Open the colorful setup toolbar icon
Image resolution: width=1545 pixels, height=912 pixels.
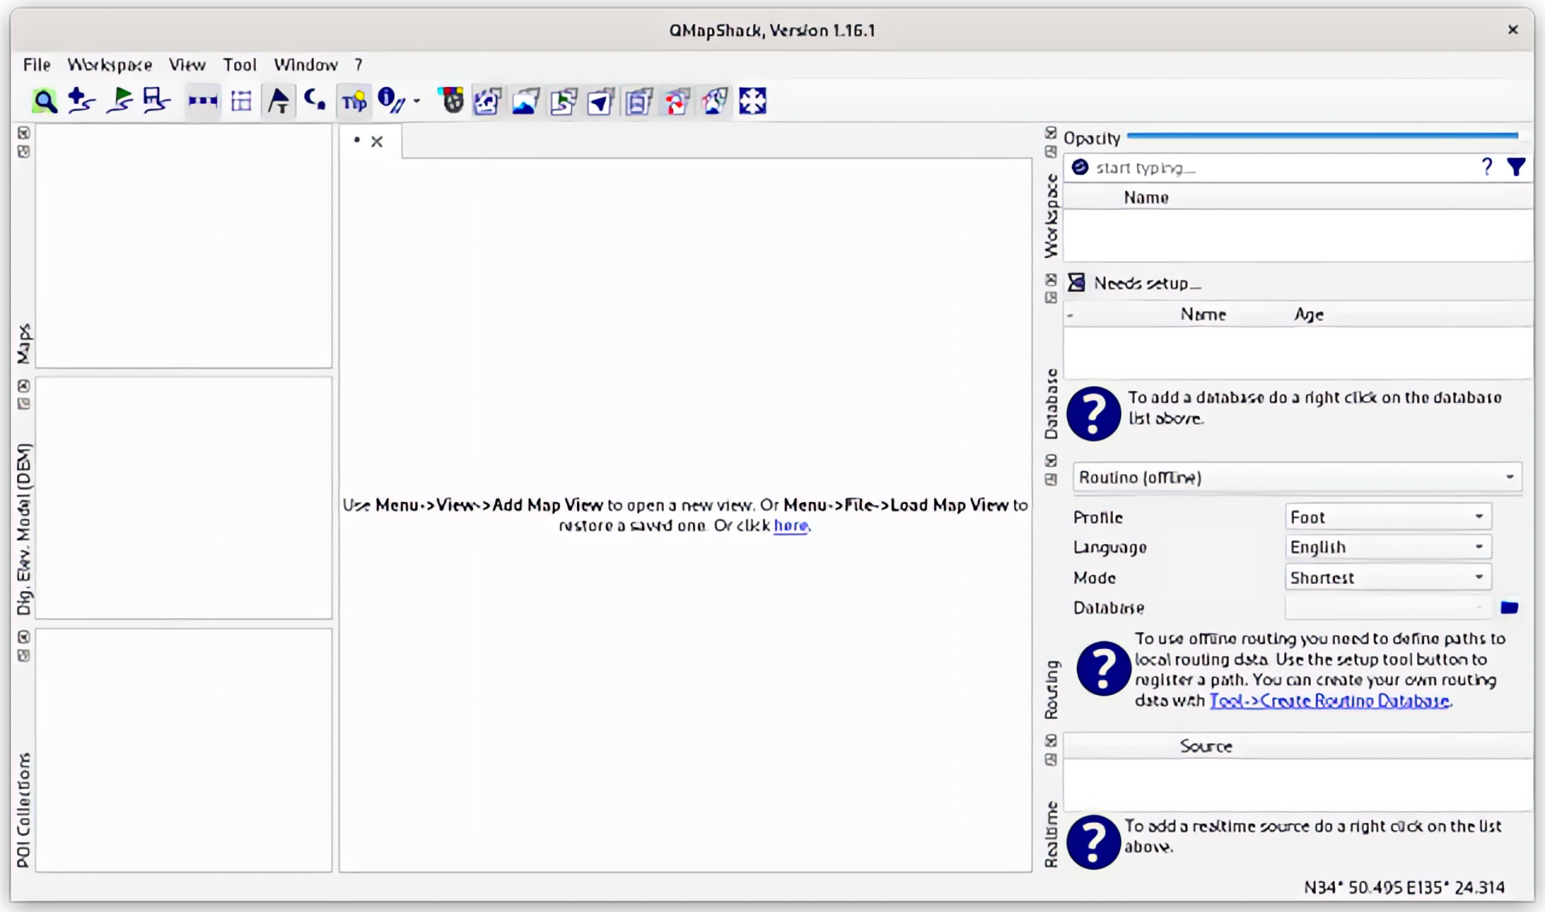tap(451, 101)
